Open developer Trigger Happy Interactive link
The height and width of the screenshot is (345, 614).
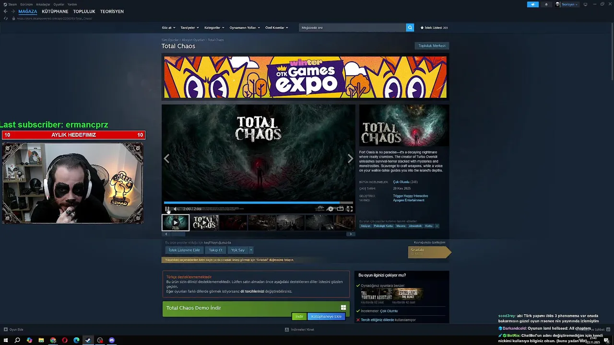[410, 196]
